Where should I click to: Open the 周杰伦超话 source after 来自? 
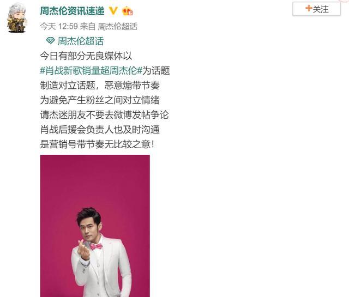pos(118,27)
